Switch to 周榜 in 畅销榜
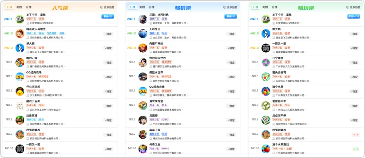 (142, 7)
